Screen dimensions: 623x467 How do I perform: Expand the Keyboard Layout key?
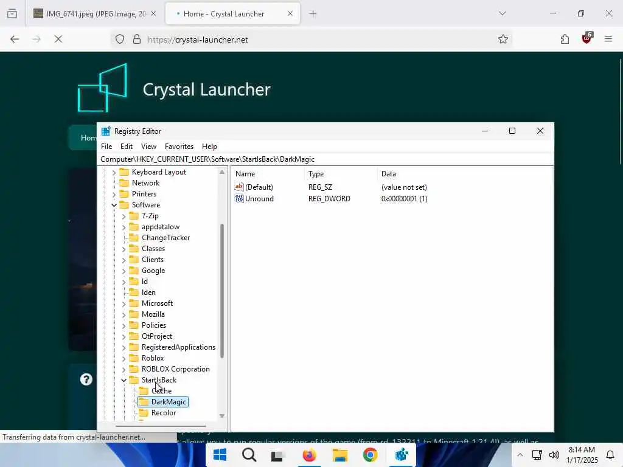[x=114, y=172]
